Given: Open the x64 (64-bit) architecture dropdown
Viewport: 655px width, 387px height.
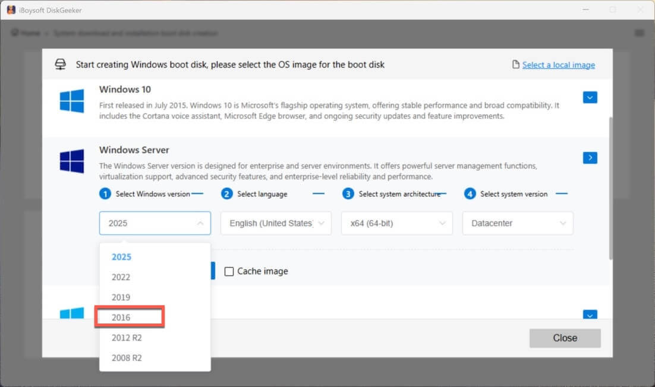Looking at the screenshot, I should (397, 223).
